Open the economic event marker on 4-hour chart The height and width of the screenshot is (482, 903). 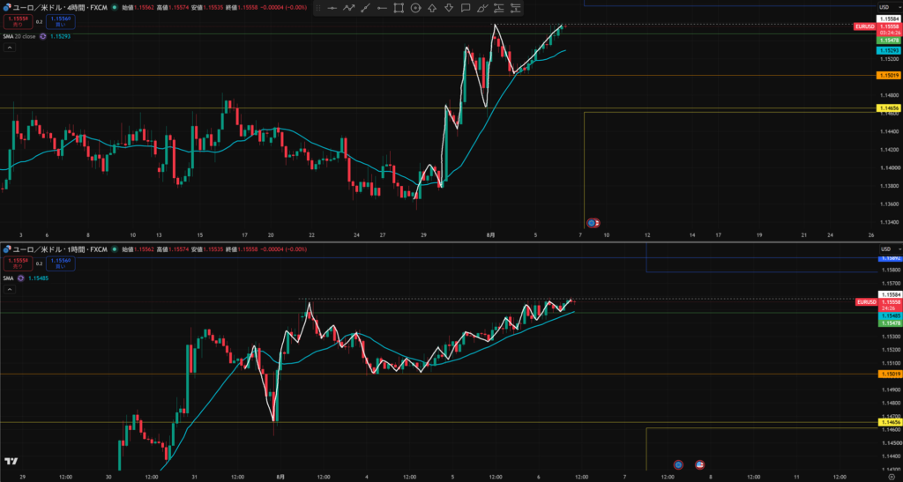(593, 222)
